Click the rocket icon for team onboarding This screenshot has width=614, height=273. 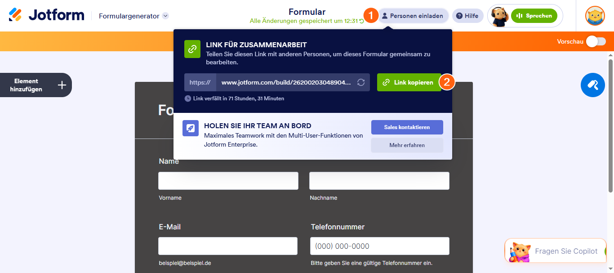[x=191, y=128]
